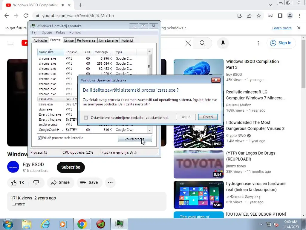
Task: Click the Sign in button
Action: click(281, 43)
